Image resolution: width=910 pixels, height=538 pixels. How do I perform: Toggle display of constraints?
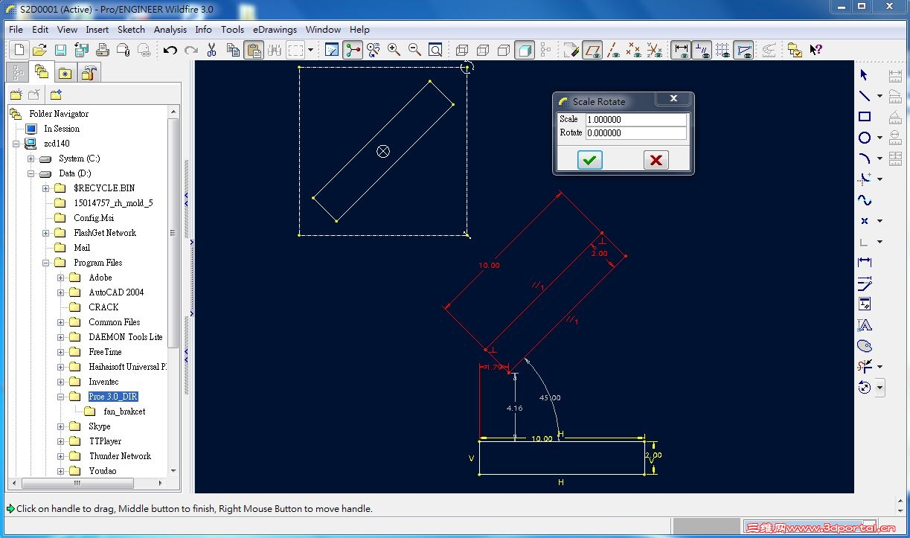702,50
